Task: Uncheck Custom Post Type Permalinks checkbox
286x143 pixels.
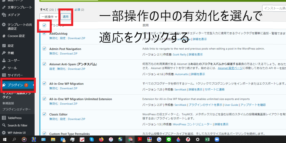Action: 44,134
